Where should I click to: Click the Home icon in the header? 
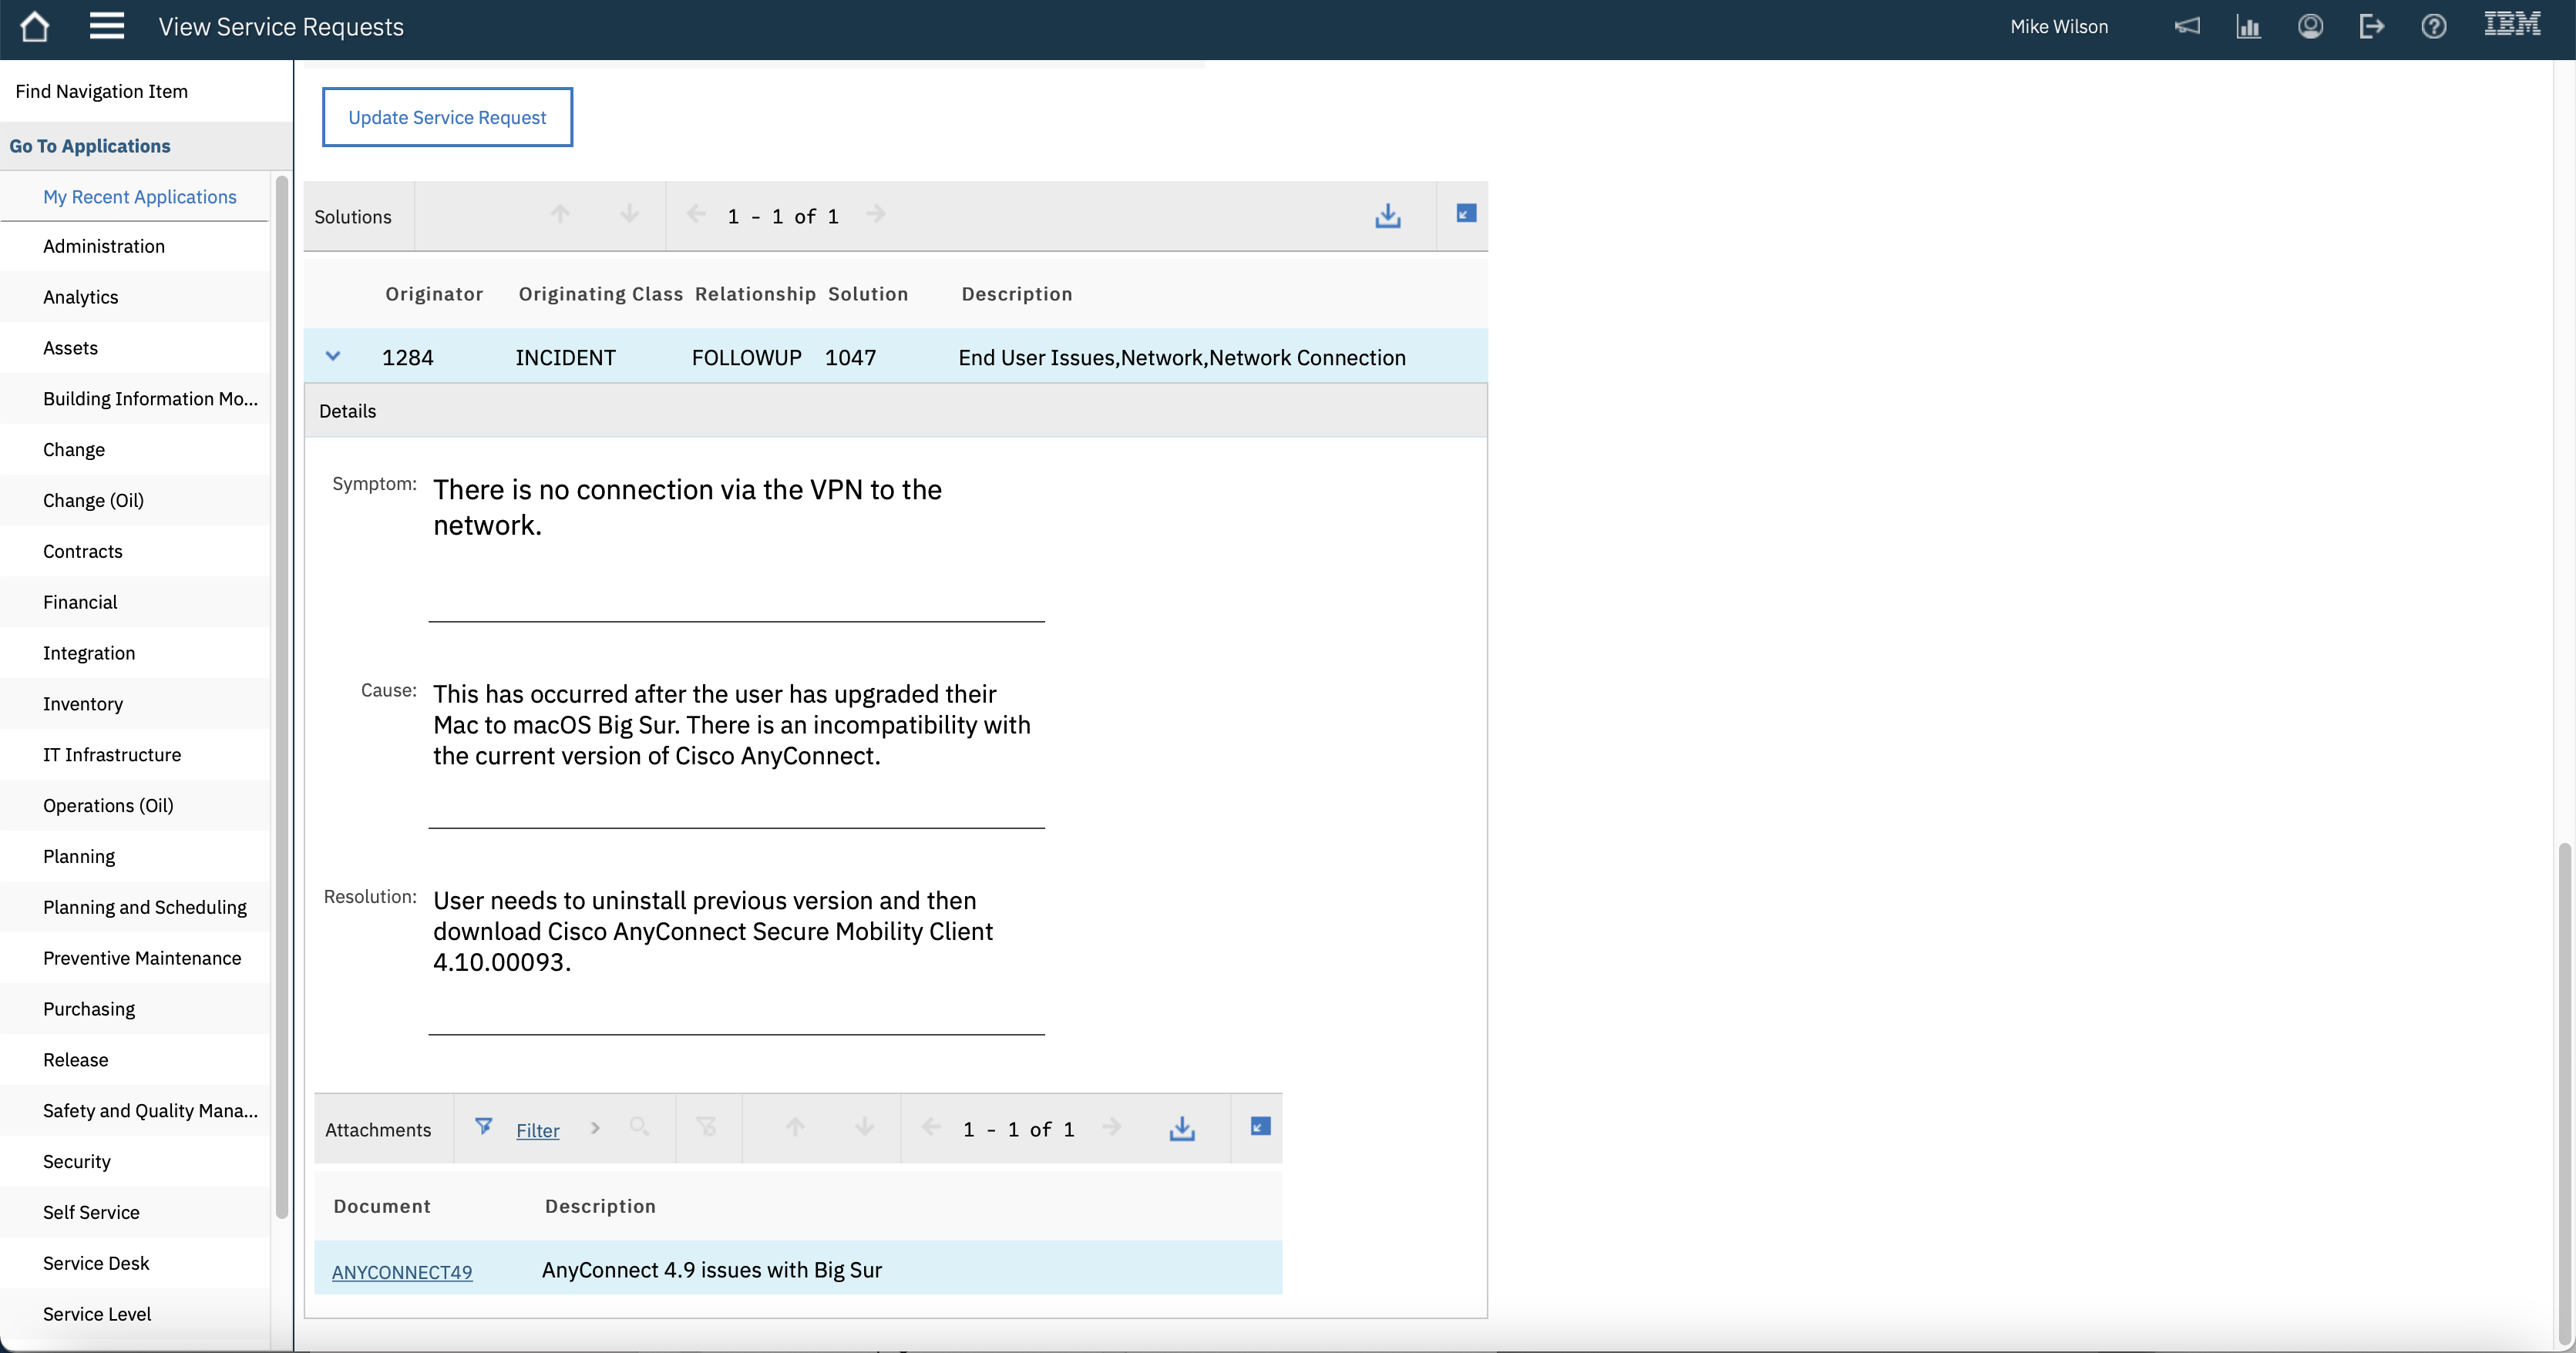pos(35,27)
